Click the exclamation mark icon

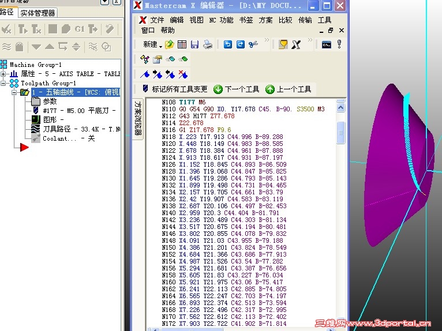point(339,44)
